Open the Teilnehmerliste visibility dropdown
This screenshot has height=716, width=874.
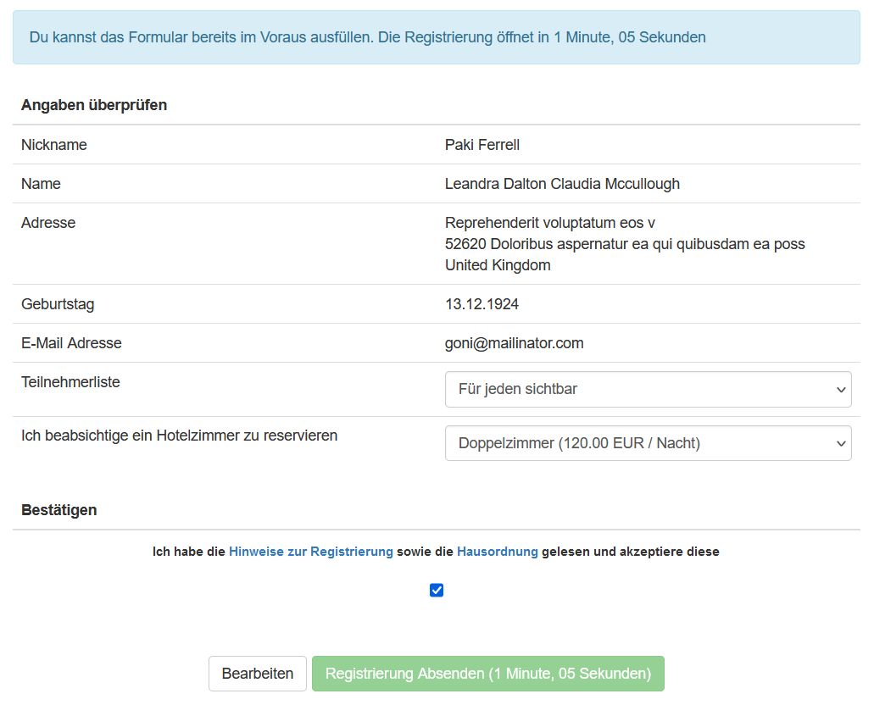pyautogui.click(x=648, y=390)
